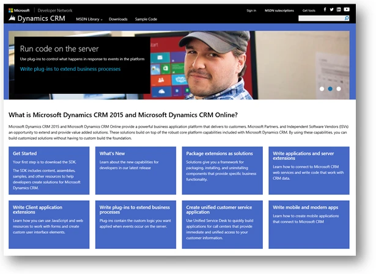Click 'Learn about the new capabilities' text

click(129, 165)
